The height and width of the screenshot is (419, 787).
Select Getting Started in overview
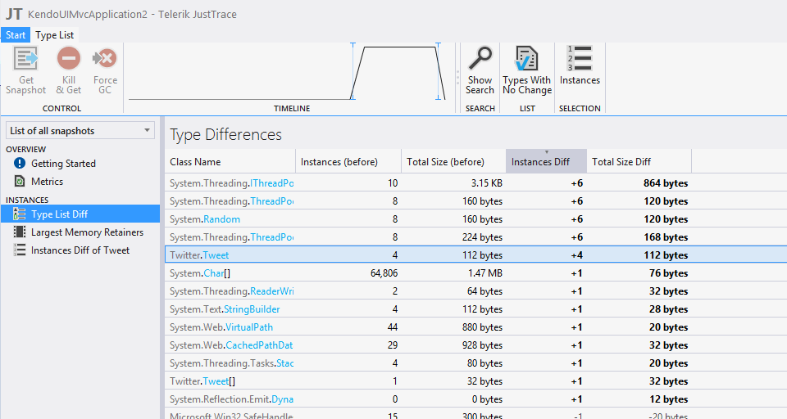point(63,164)
